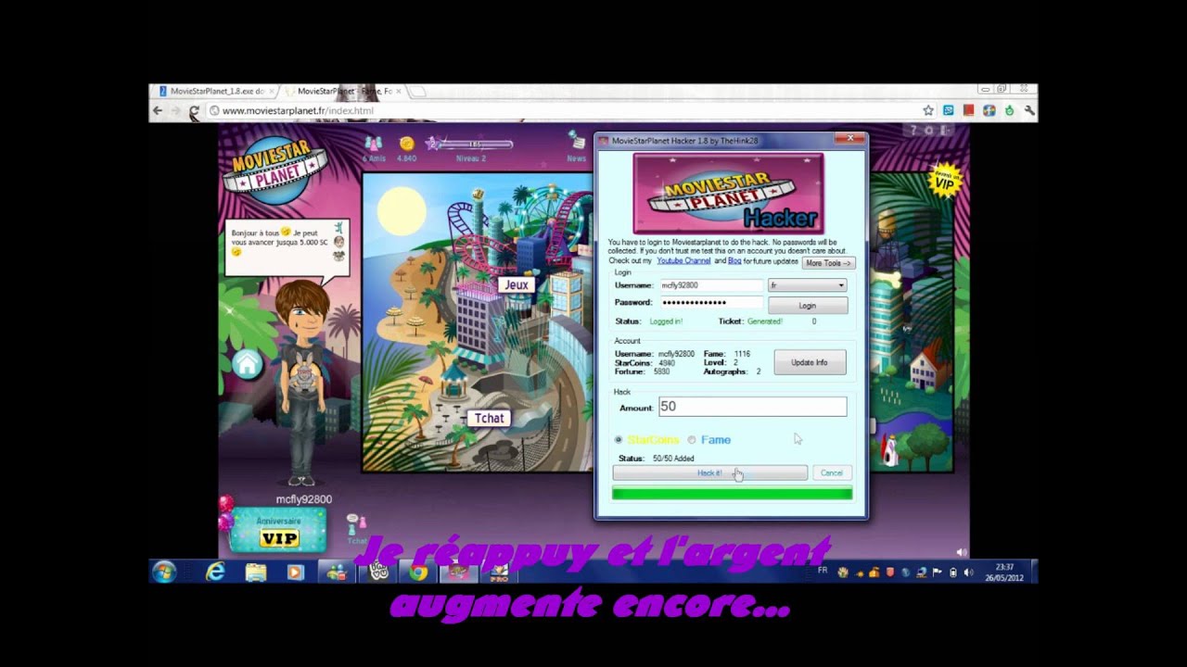Follow the Youtube Channel link

point(683,261)
